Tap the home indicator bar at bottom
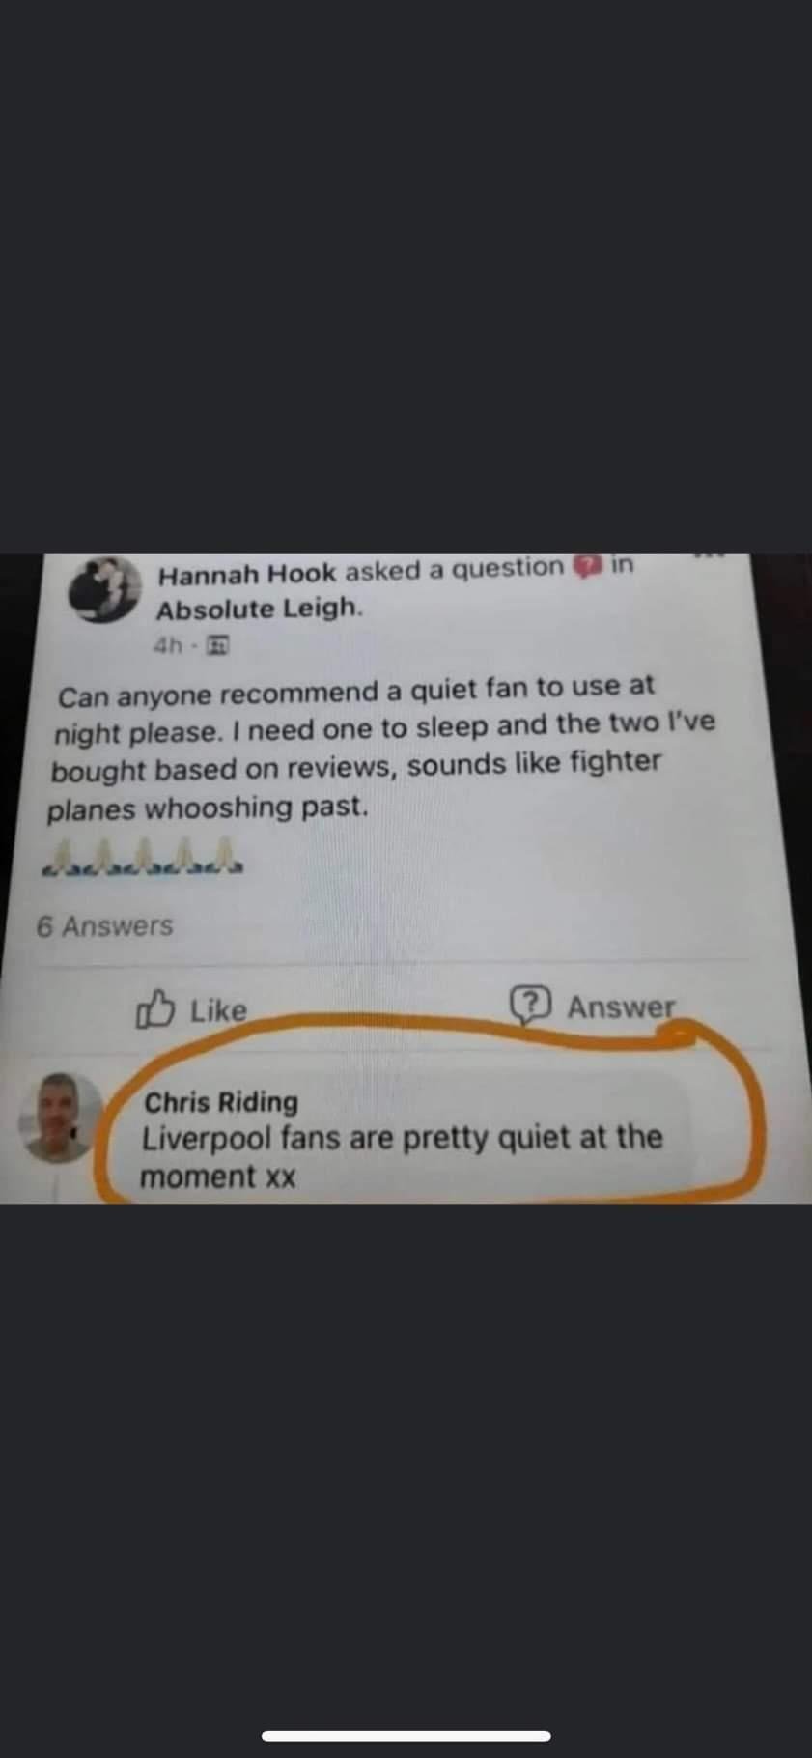The image size is (812, 1758). tap(406, 1735)
